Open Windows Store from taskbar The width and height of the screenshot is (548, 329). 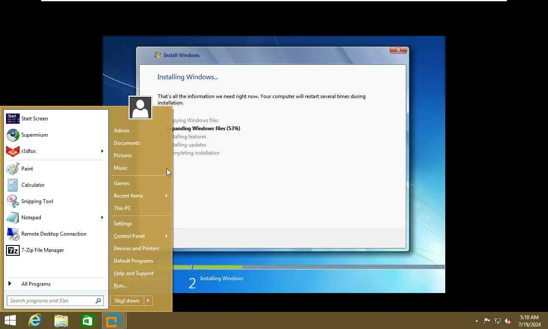(87, 320)
